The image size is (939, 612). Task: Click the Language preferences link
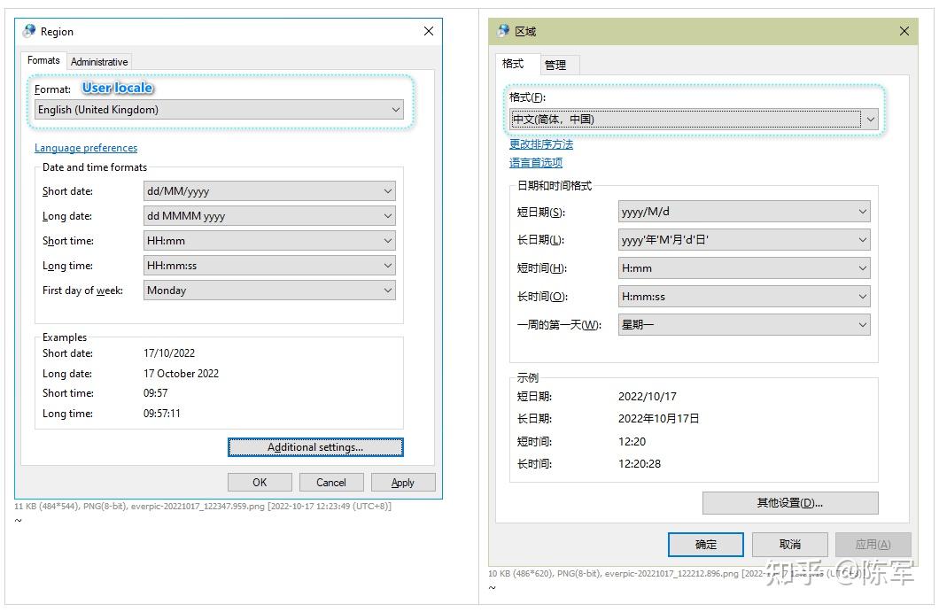pos(85,148)
